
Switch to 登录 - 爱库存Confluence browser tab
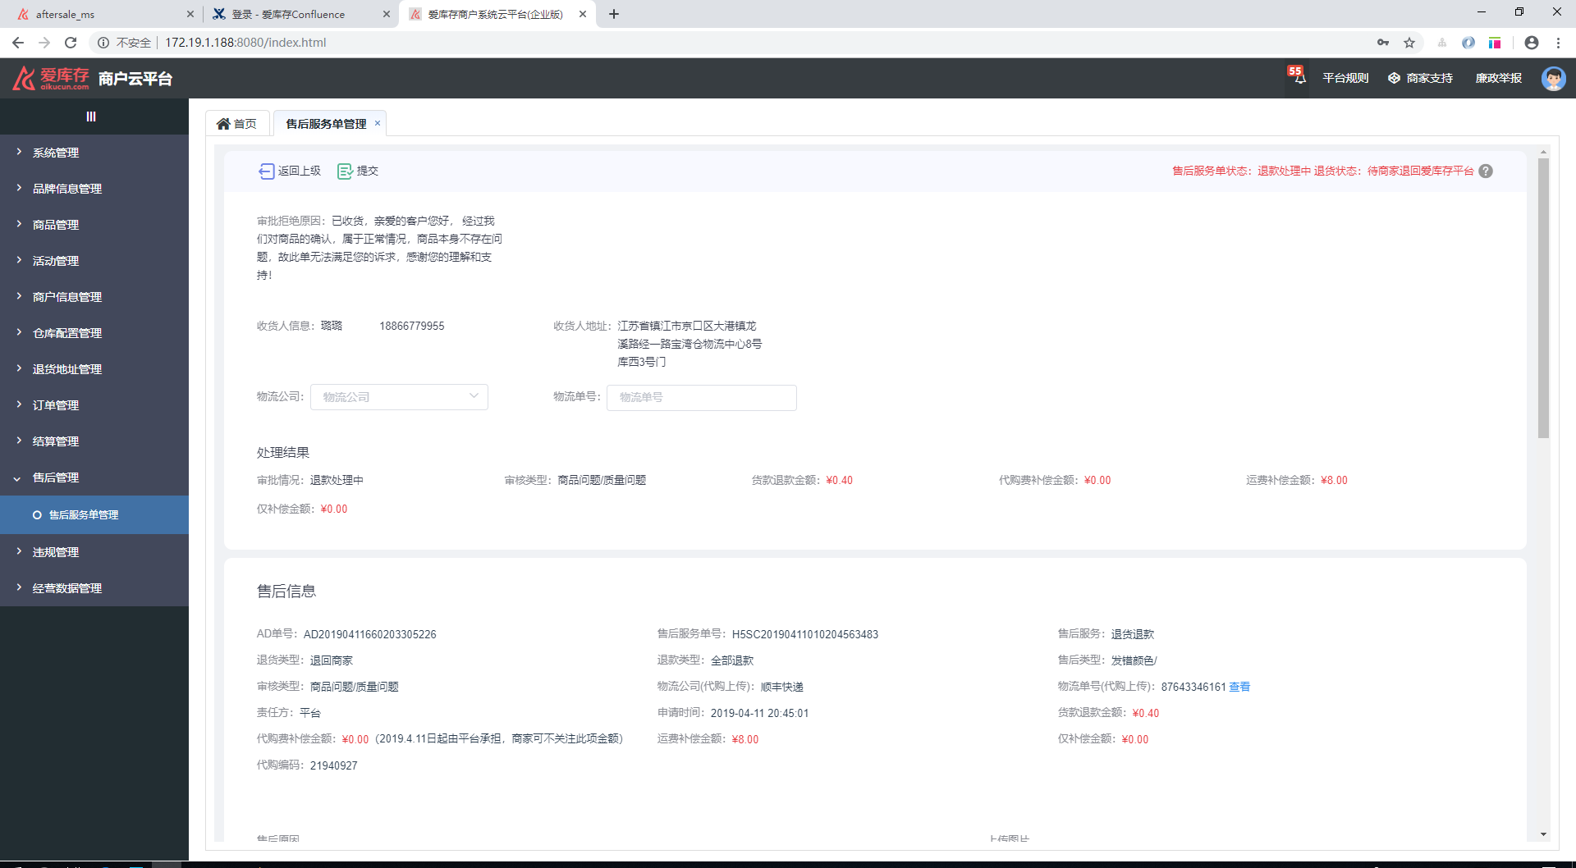click(x=295, y=14)
